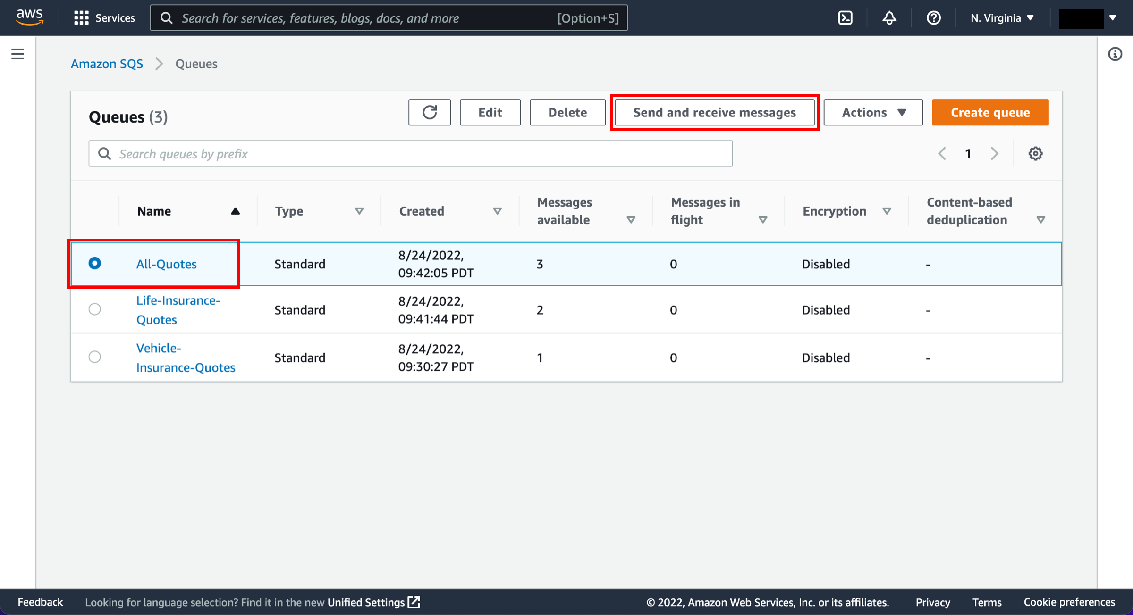Click the hamburger menu navigation icon

(x=17, y=54)
